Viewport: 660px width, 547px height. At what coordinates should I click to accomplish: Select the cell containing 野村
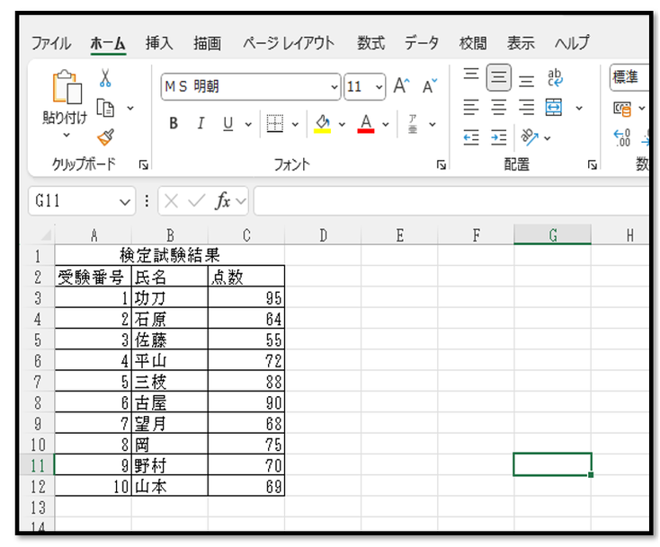click(170, 465)
